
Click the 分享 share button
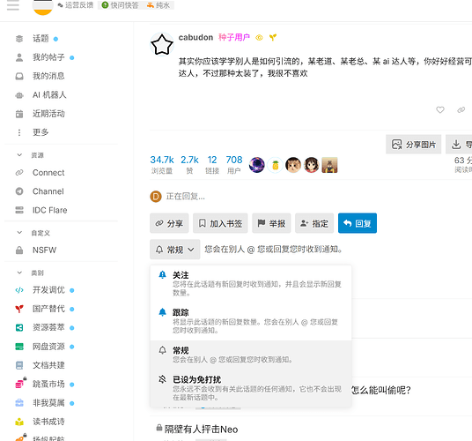(x=169, y=223)
